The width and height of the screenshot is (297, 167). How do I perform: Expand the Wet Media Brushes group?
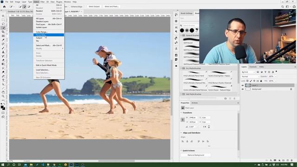(x=181, y=94)
